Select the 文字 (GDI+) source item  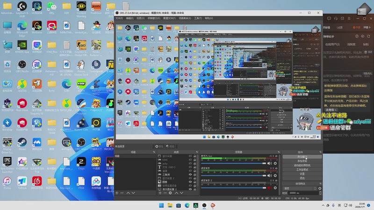pyautogui.click(x=168, y=168)
